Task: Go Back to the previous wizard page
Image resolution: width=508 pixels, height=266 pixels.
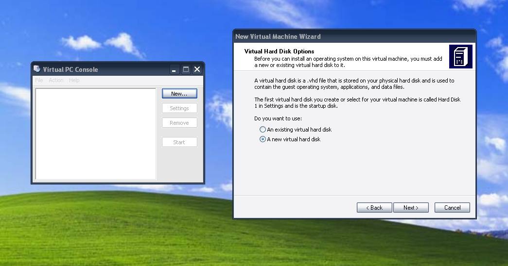Action: 374,208
